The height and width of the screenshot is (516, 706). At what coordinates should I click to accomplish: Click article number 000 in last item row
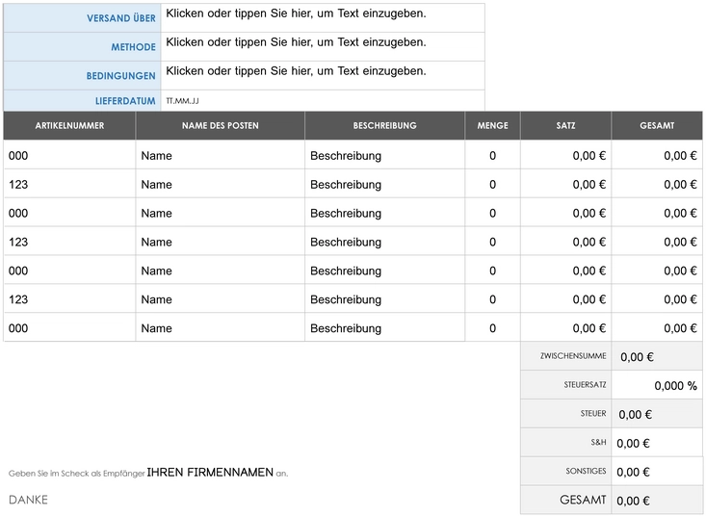pyautogui.click(x=18, y=328)
